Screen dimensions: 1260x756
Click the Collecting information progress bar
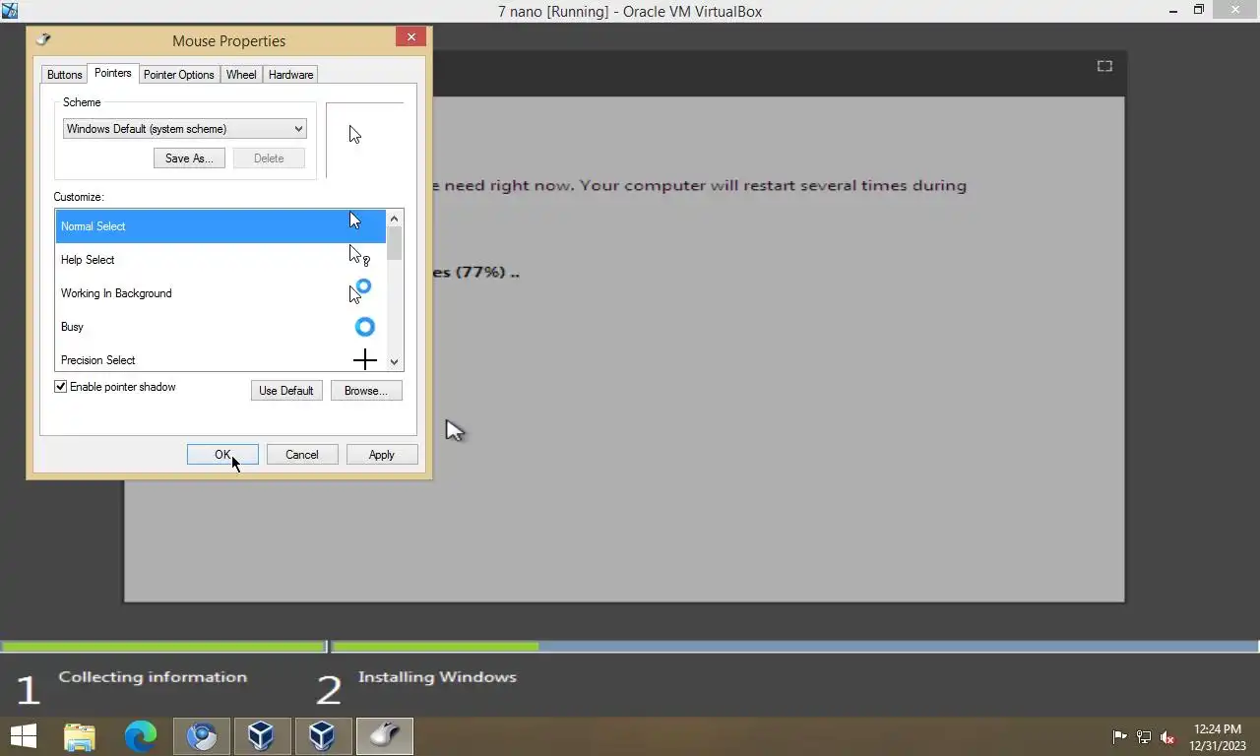163,647
